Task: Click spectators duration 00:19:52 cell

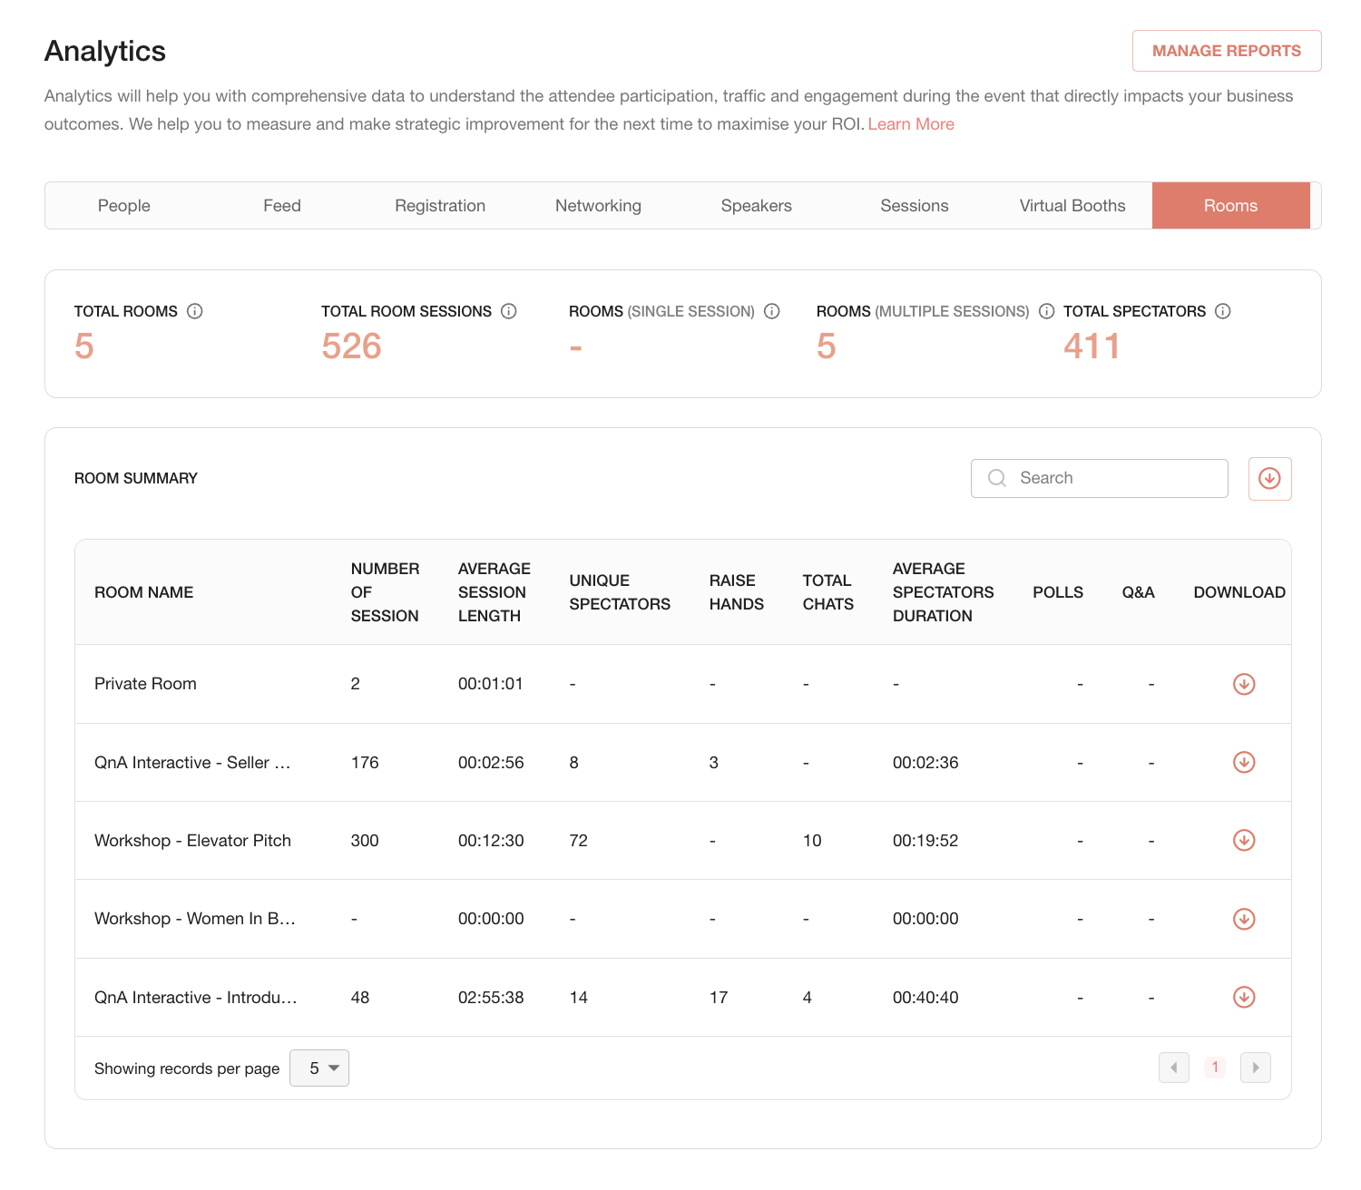Action: [925, 841]
